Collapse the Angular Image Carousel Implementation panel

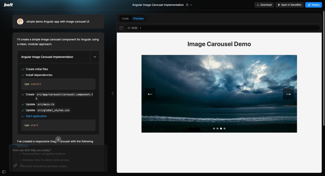pyautogui.click(x=95, y=57)
